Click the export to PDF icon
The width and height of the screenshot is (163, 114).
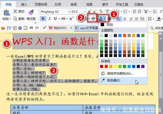pos(15,28)
